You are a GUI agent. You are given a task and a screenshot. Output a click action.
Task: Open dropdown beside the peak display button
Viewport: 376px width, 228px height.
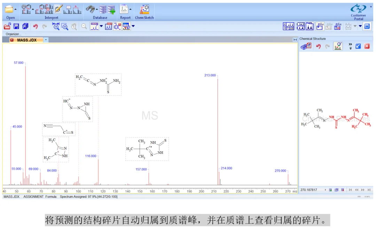(101, 26)
